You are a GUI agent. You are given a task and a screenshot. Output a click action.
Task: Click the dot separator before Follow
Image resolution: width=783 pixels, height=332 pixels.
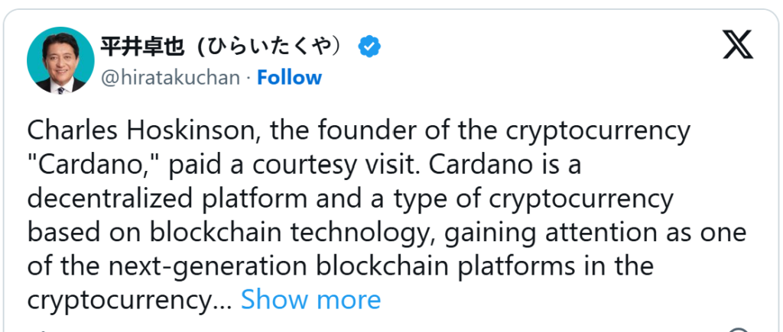(x=249, y=78)
